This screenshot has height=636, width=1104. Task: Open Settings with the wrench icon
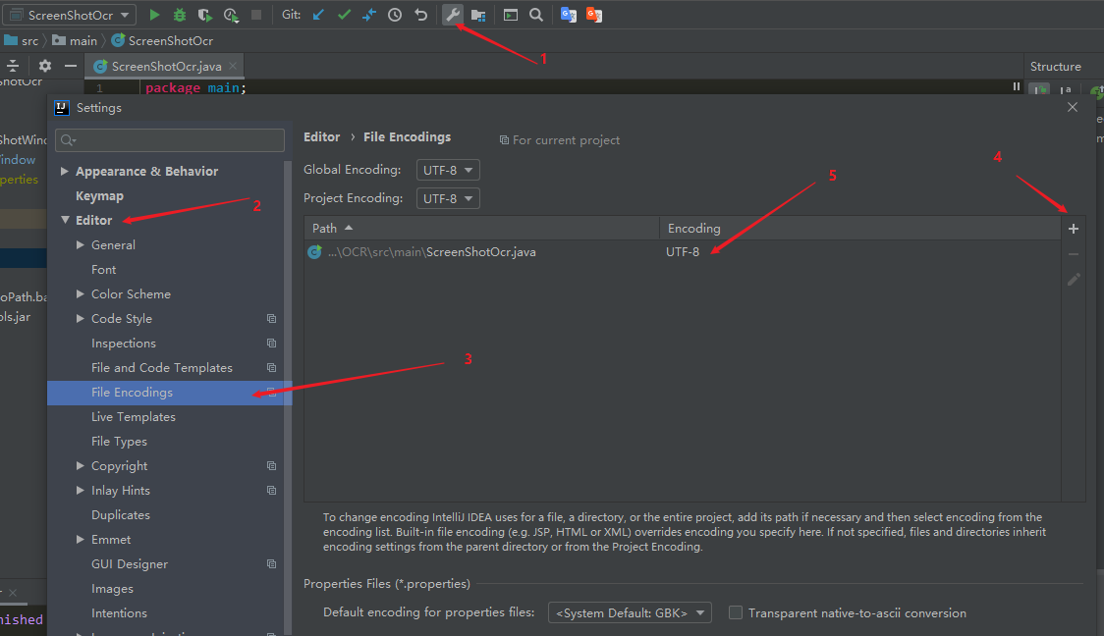452,15
